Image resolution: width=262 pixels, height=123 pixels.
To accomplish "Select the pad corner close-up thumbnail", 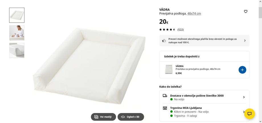I will coord(17,50).
